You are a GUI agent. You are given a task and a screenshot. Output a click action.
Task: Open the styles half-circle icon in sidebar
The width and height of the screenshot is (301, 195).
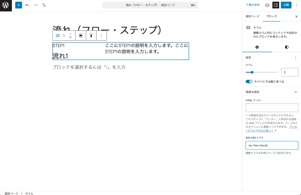(x=286, y=46)
